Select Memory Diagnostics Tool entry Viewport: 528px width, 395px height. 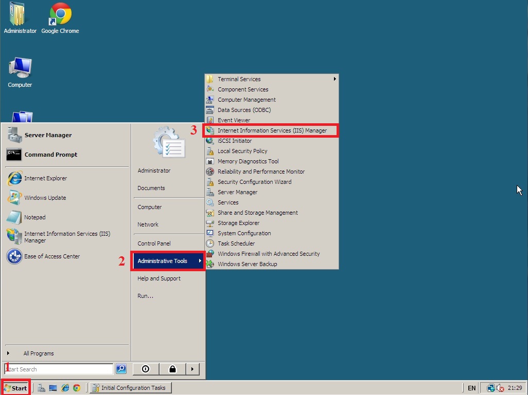tap(271, 161)
